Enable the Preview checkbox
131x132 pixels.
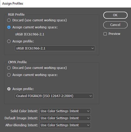[105, 34]
